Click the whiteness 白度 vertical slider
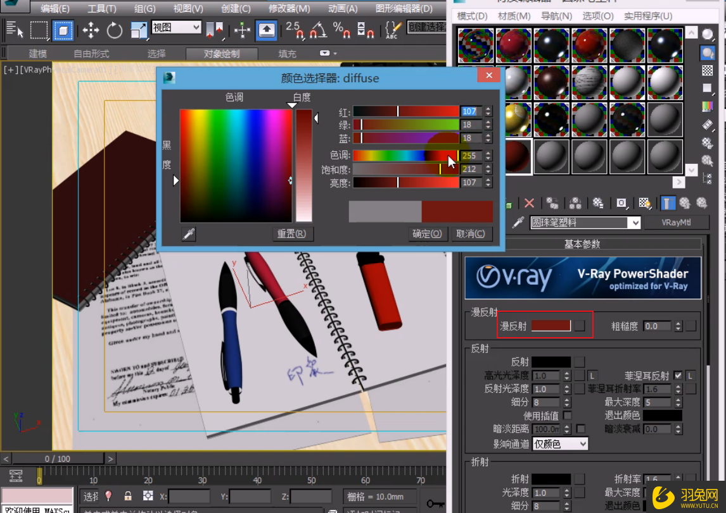This screenshot has width=726, height=513. (303, 166)
